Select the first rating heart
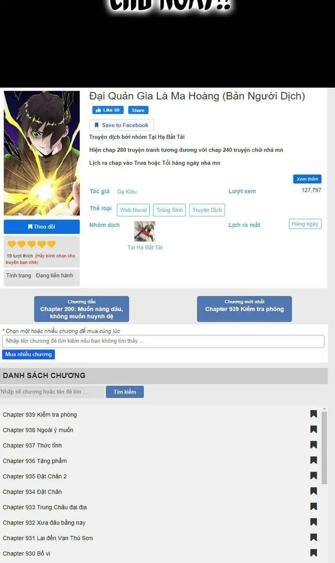 pos(12,244)
